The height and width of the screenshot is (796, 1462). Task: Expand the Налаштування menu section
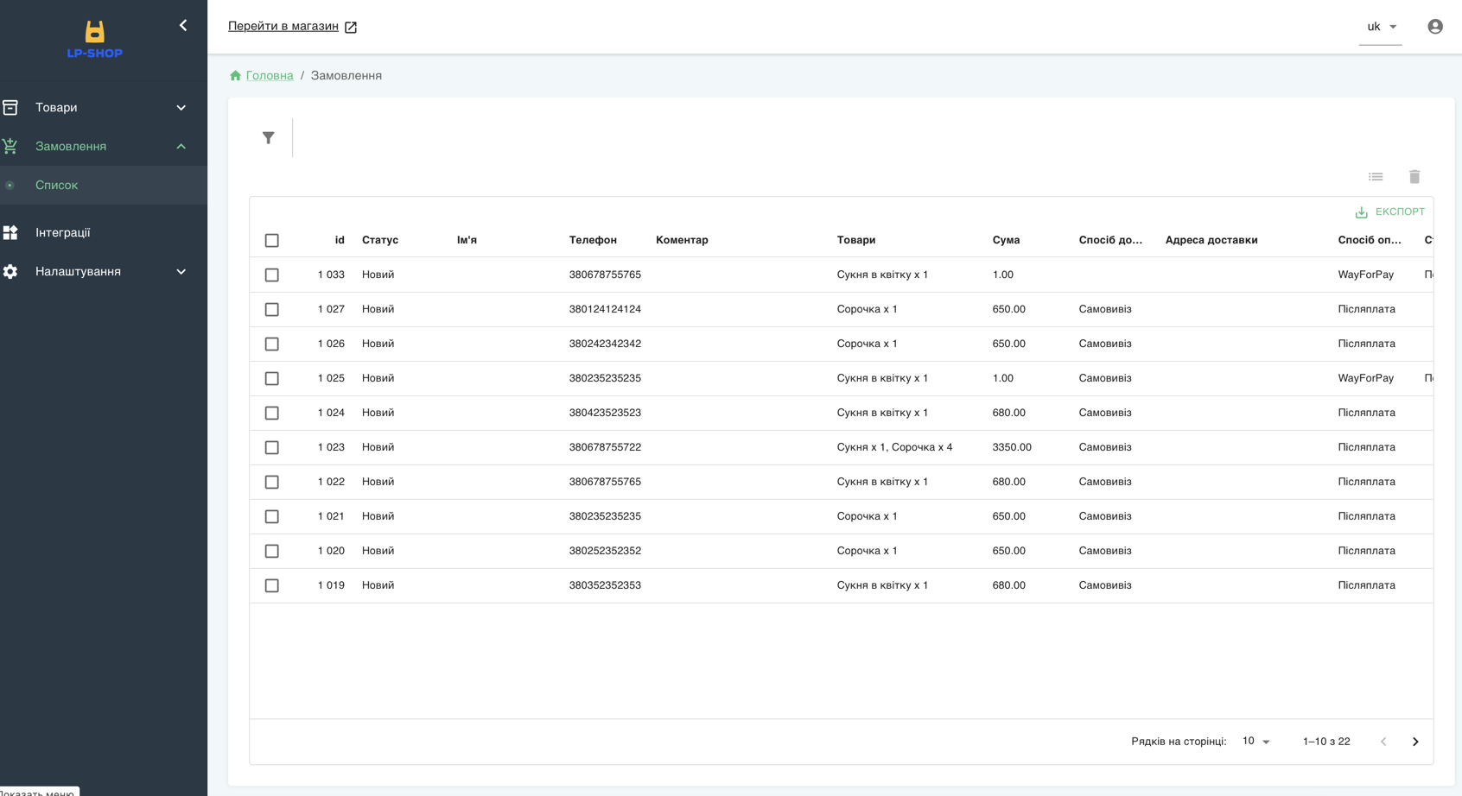coord(104,272)
